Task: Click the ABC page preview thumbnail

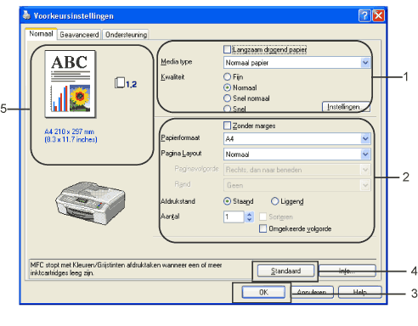Action: click(x=71, y=84)
